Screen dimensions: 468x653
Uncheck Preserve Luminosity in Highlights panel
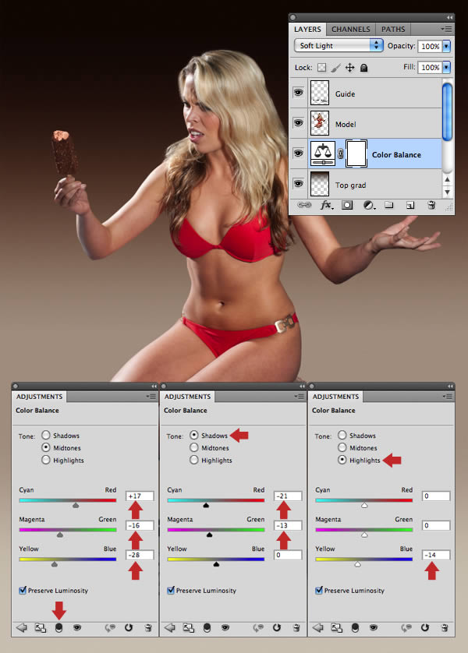[x=319, y=590]
